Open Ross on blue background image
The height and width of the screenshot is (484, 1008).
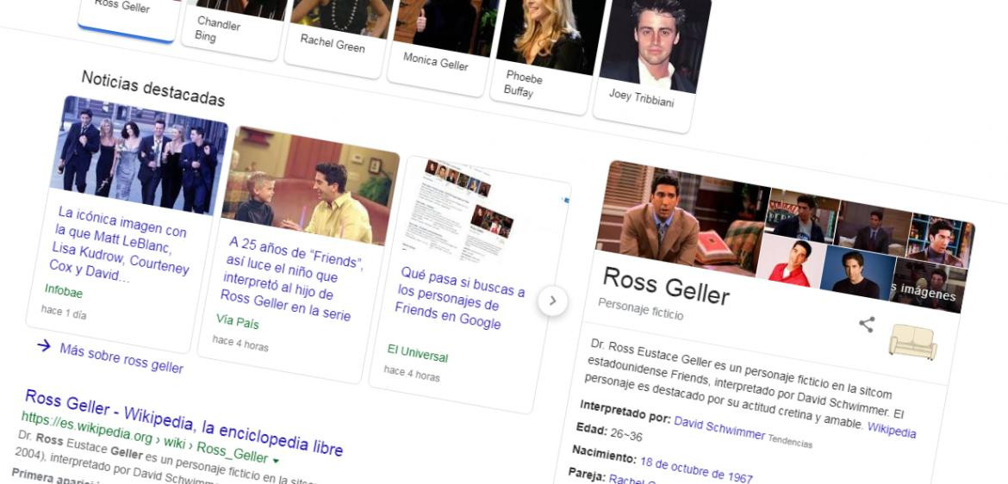tap(857, 272)
